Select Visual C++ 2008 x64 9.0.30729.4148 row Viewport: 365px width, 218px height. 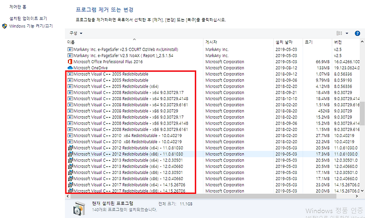coord(213,99)
